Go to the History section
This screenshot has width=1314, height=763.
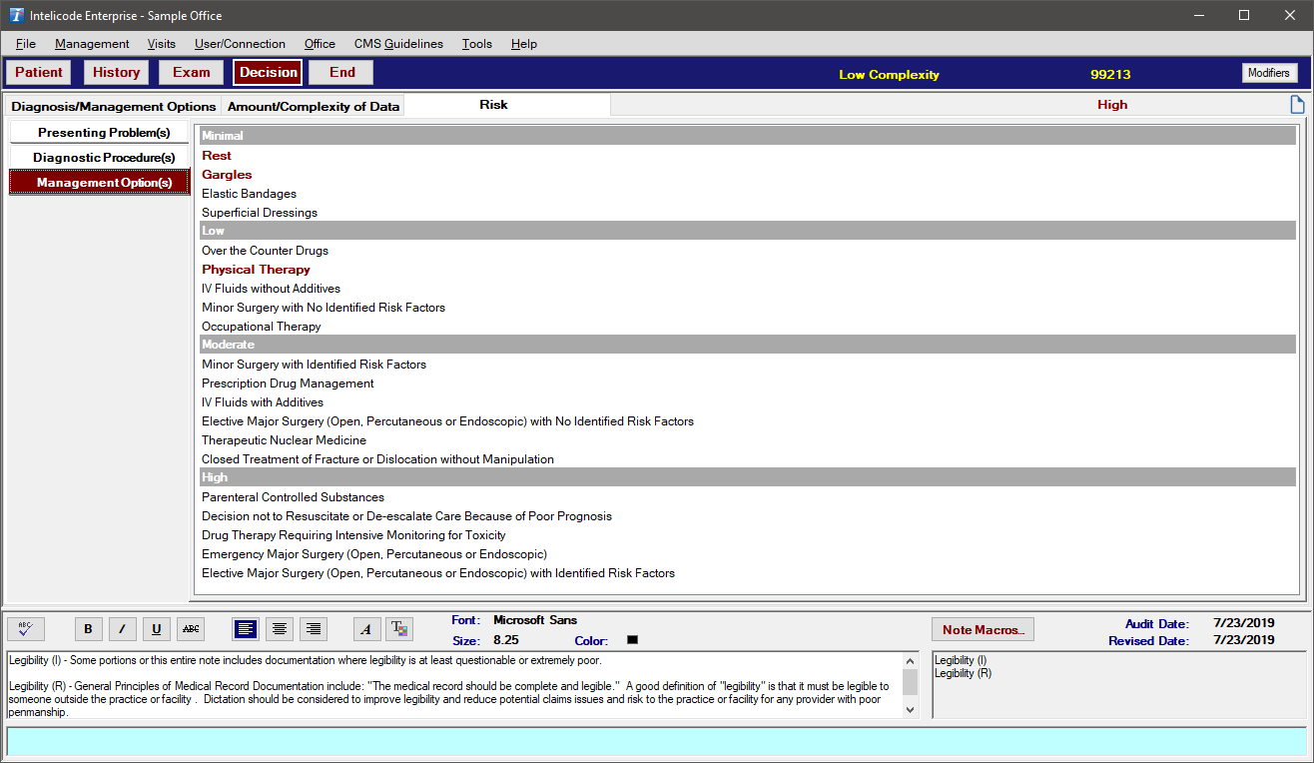pos(117,72)
